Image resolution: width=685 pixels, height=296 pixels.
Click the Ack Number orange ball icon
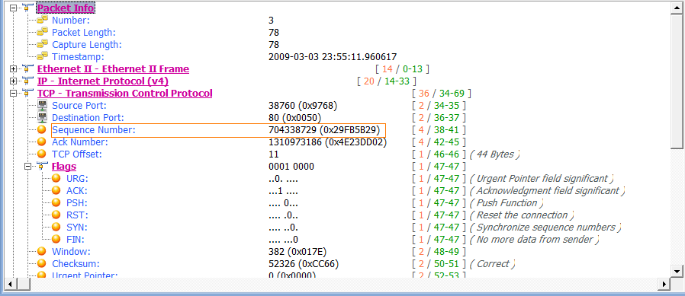point(42,142)
